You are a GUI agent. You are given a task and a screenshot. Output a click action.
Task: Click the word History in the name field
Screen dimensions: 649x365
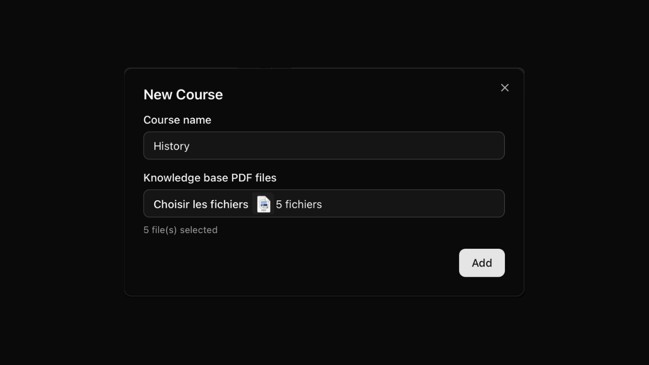171,146
